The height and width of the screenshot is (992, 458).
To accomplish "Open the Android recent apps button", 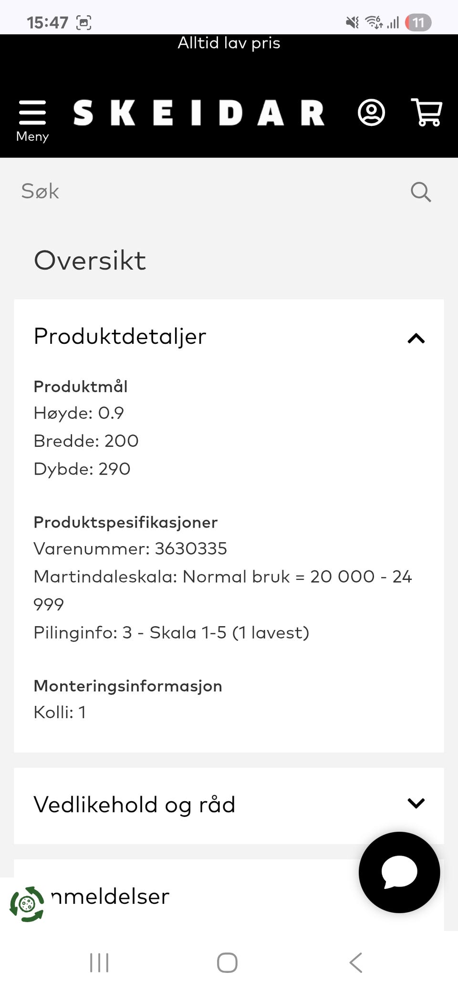I will (x=99, y=962).
